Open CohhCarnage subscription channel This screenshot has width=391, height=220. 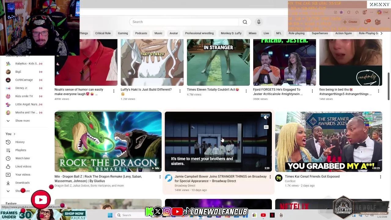click(x=24, y=80)
